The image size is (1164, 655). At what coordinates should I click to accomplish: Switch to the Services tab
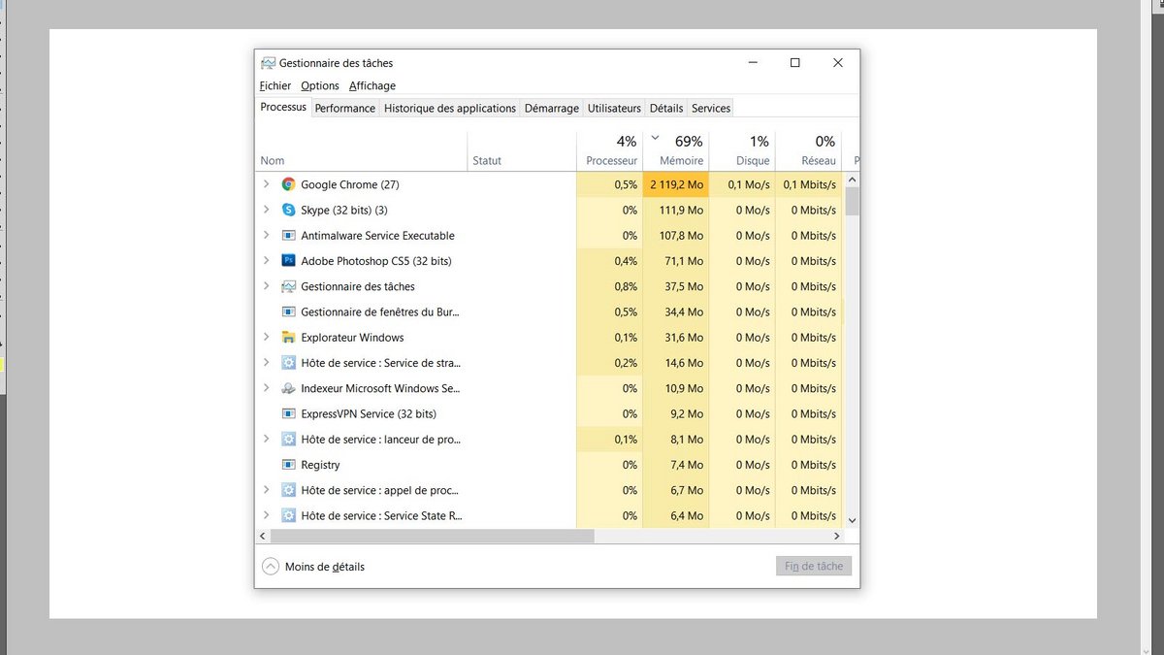(x=711, y=109)
